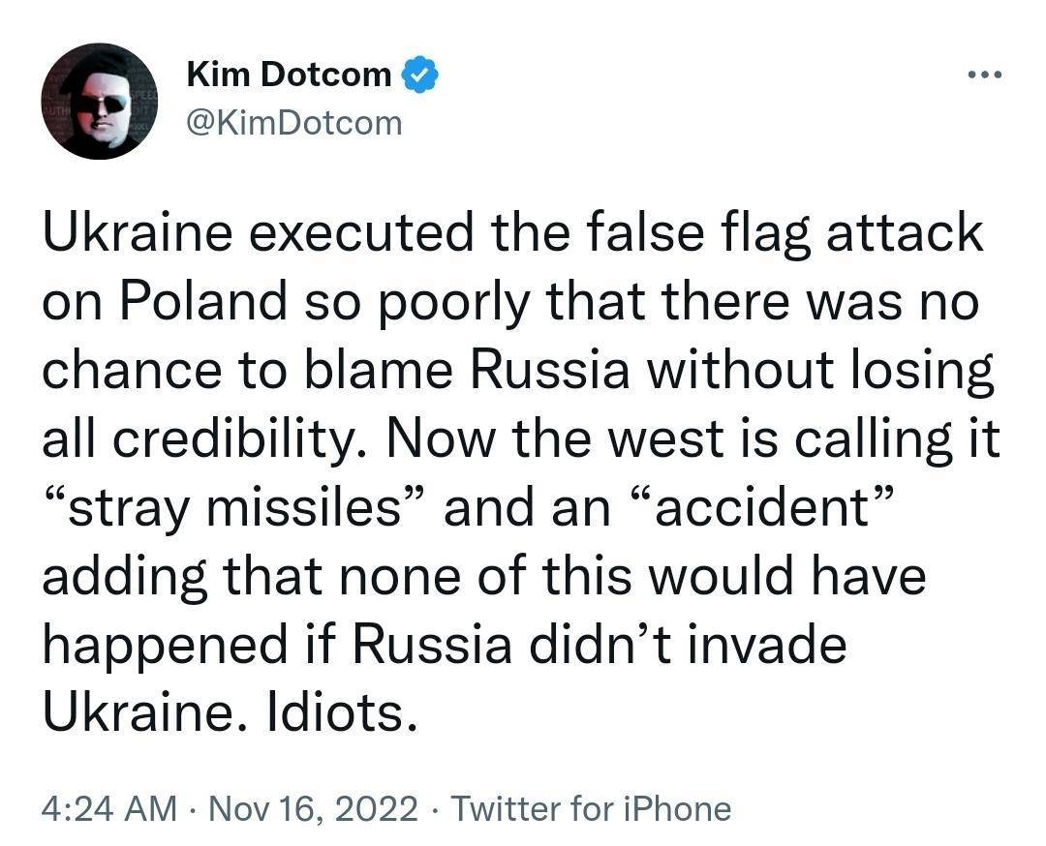Open the Twitter for iPhone source link
The width and height of the screenshot is (1046, 846).
tap(591, 808)
